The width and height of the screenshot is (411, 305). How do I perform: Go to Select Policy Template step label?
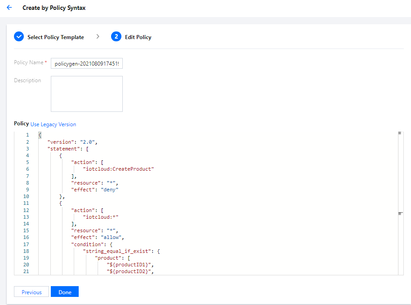[55, 37]
